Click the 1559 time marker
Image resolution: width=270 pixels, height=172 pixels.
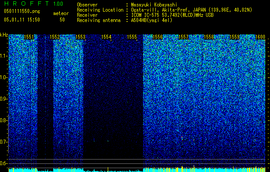[x=234, y=37]
